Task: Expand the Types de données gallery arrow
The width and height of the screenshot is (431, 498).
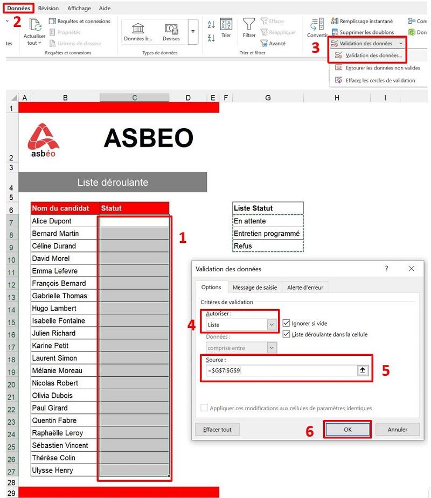Action: (x=193, y=32)
